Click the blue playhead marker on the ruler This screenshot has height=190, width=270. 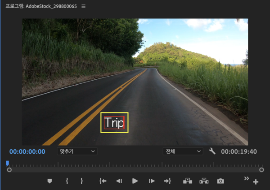(7, 163)
